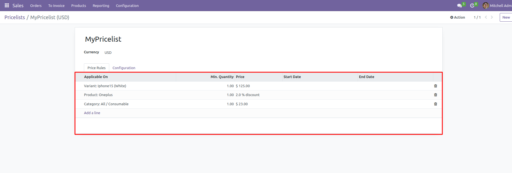Click min quantity 1.00 in Oneplus row
The width and height of the screenshot is (512, 173).
pyautogui.click(x=230, y=95)
